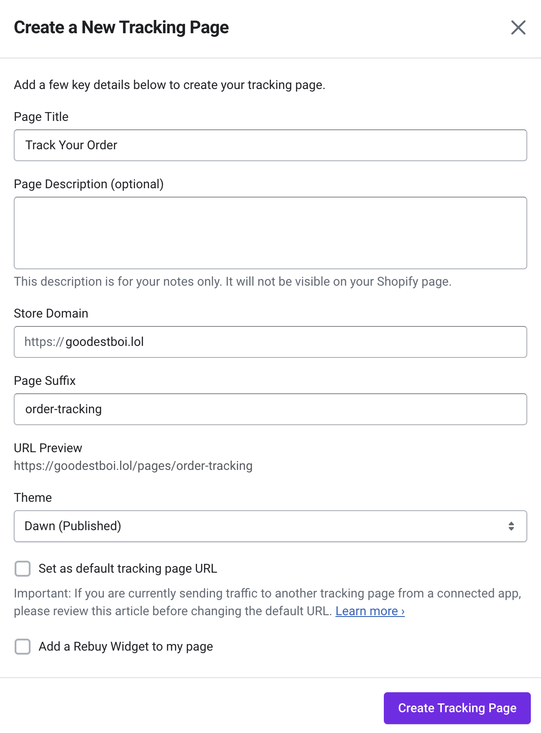Select the goodestboi.lol Store Domain field
Viewport: 541px width, 733px height.
coord(270,342)
